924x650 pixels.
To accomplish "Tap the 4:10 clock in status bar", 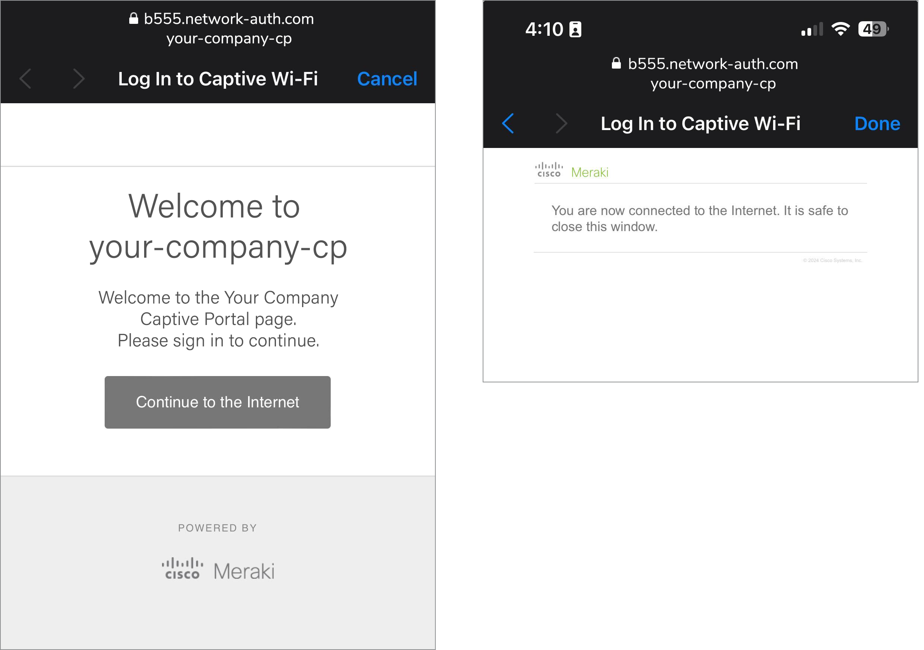I will point(544,29).
